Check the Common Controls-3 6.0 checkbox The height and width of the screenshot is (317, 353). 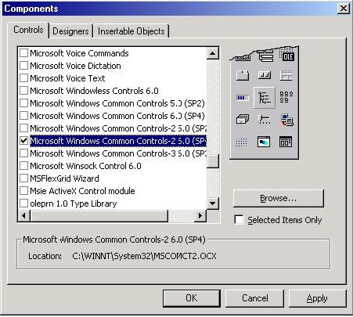(x=23, y=153)
